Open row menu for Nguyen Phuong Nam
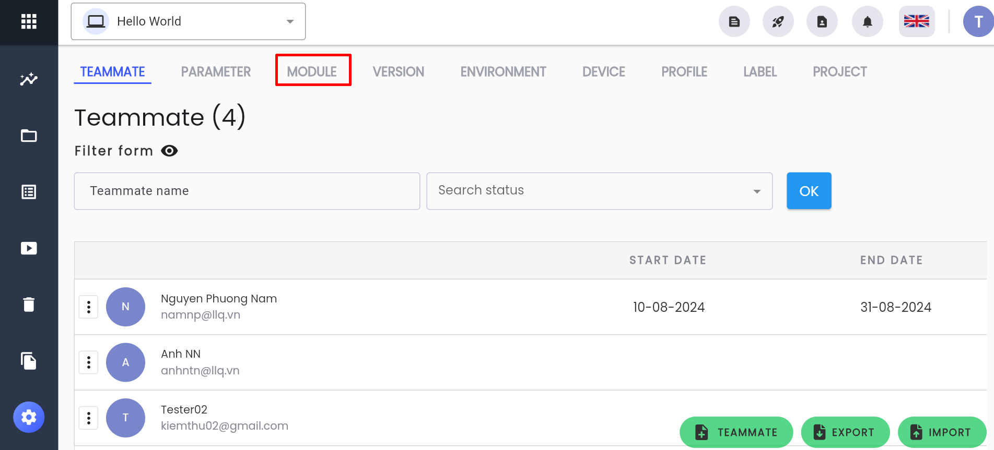This screenshot has width=994, height=450. [89, 307]
